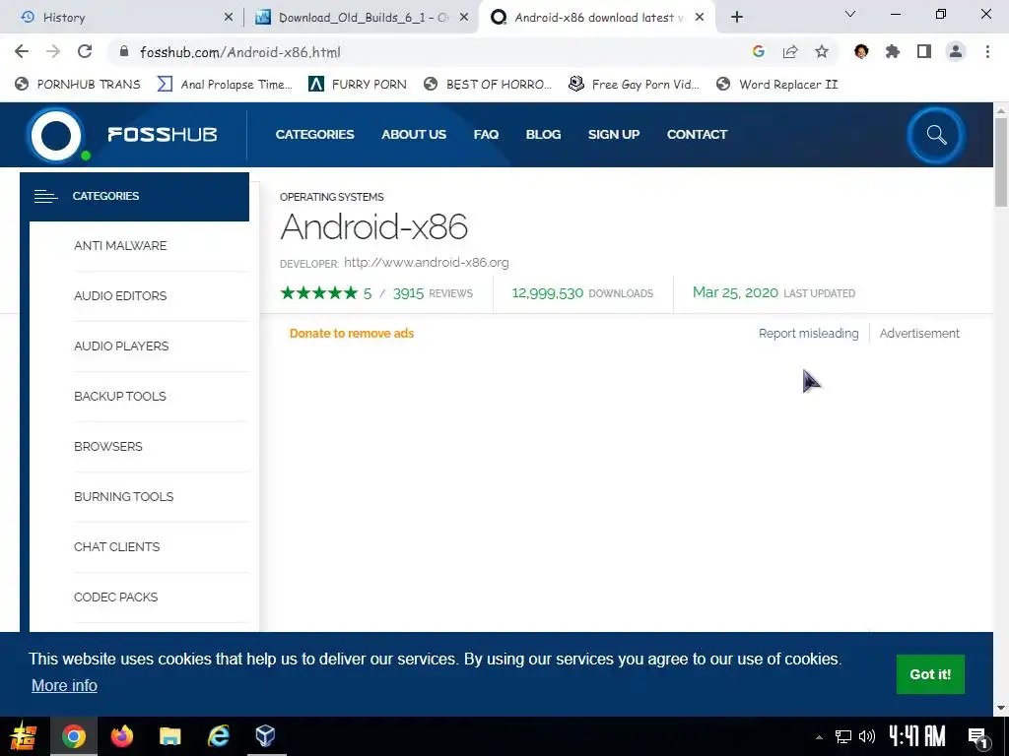Open developer link android-x86.org
Image resolution: width=1009 pixels, height=756 pixels.
426,262
